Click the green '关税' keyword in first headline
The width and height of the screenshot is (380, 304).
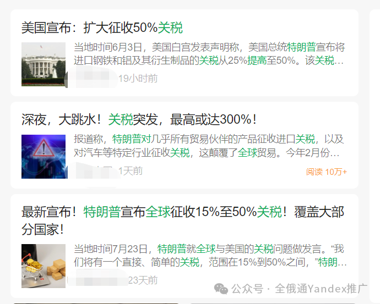(x=170, y=27)
